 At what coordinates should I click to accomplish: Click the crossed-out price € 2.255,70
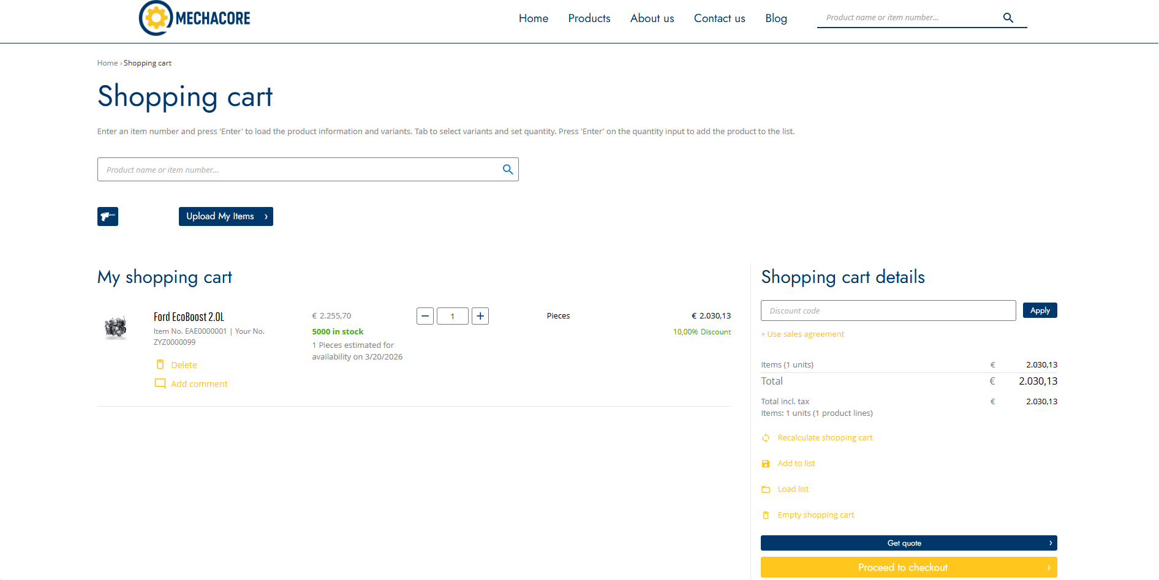331,316
